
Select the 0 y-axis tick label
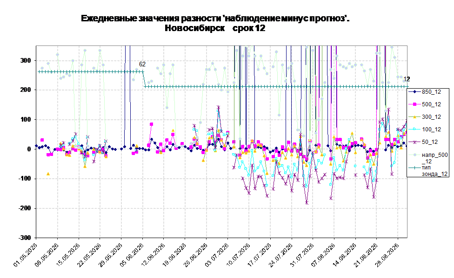click(29, 149)
